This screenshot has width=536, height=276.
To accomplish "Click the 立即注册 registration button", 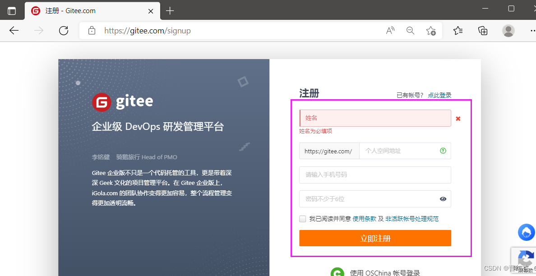I will (375, 238).
